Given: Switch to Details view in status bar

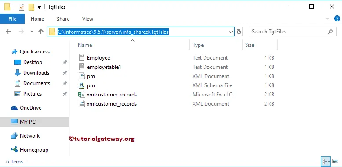Looking at the screenshot, I should click(x=326, y=161).
